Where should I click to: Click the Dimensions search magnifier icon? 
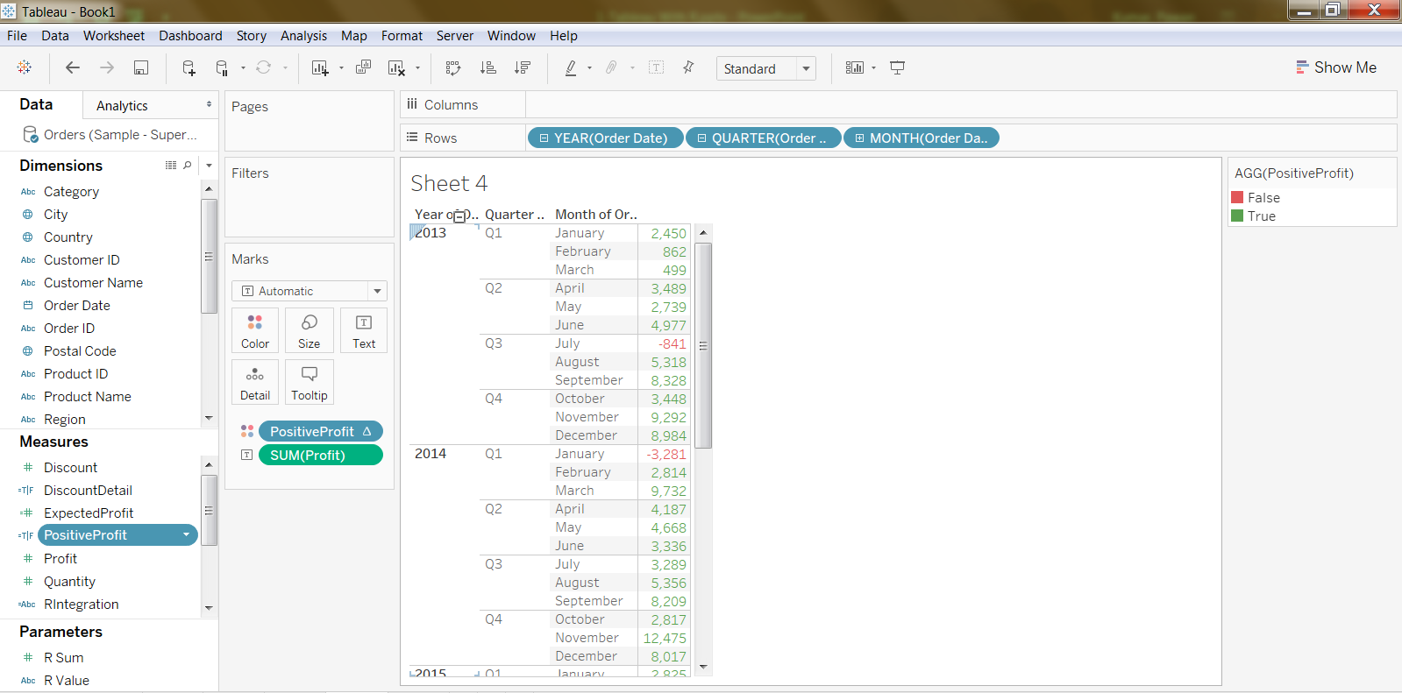188,165
